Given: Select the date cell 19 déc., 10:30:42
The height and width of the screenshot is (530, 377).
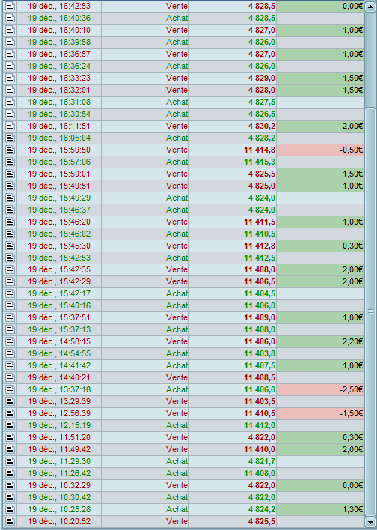Looking at the screenshot, I should point(59,497).
